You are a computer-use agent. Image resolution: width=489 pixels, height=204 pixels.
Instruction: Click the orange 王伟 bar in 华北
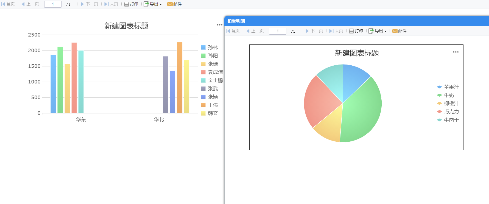180,77
